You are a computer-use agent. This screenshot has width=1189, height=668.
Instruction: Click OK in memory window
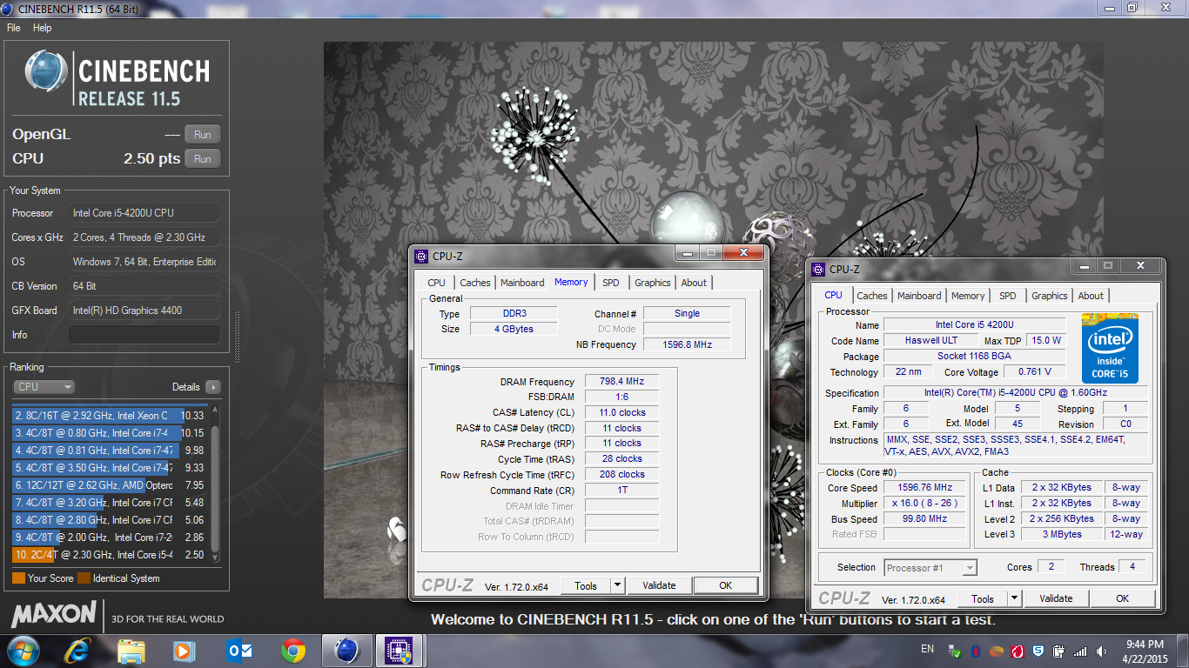point(726,585)
